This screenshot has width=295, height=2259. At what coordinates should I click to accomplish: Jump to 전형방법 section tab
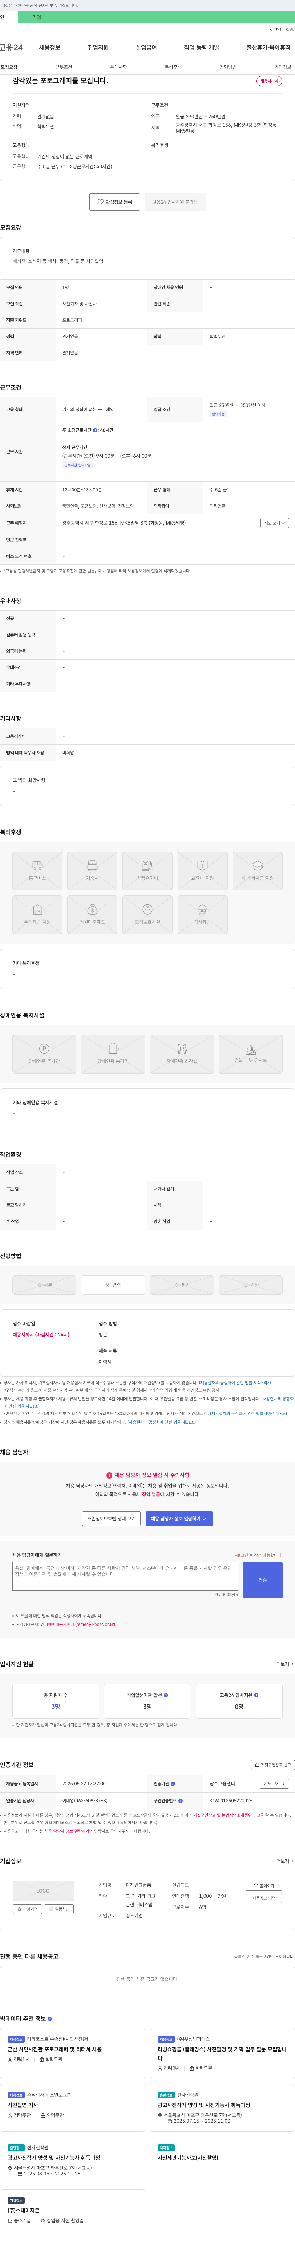click(x=228, y=67)
